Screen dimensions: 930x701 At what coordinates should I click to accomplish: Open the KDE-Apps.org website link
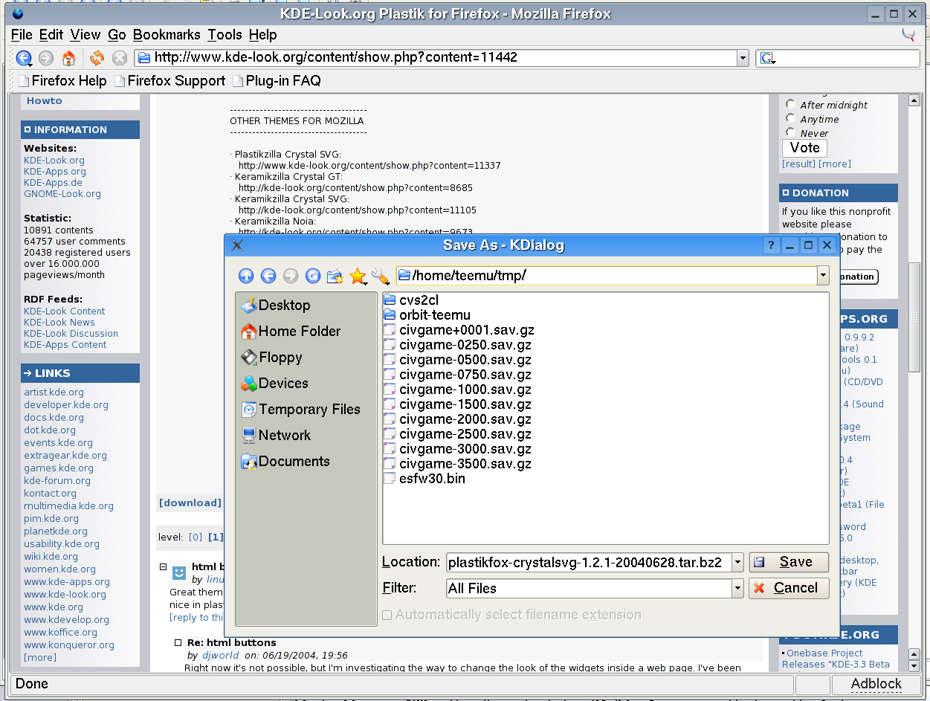[x=55, y=171]
